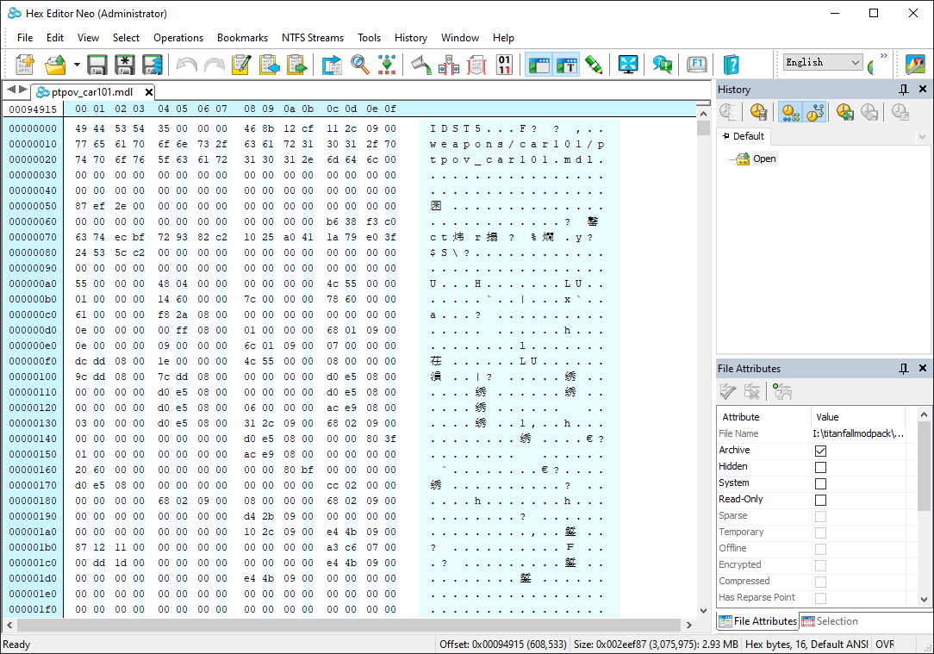Expand the Open file dropdown arrow
Viewport: 934px width, 654px height.
(77, 65)
